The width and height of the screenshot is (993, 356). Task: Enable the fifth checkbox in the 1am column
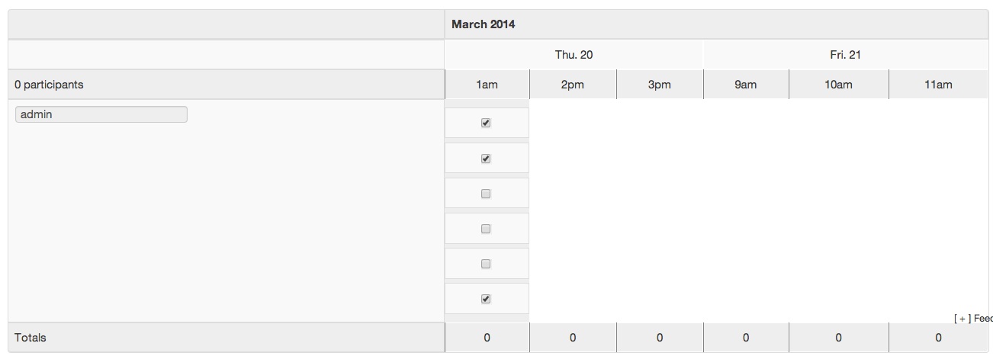tap(486, 264)
